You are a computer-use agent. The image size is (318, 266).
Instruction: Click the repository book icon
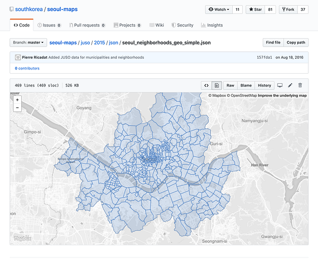pyautogui.click(x=12, y=10)
